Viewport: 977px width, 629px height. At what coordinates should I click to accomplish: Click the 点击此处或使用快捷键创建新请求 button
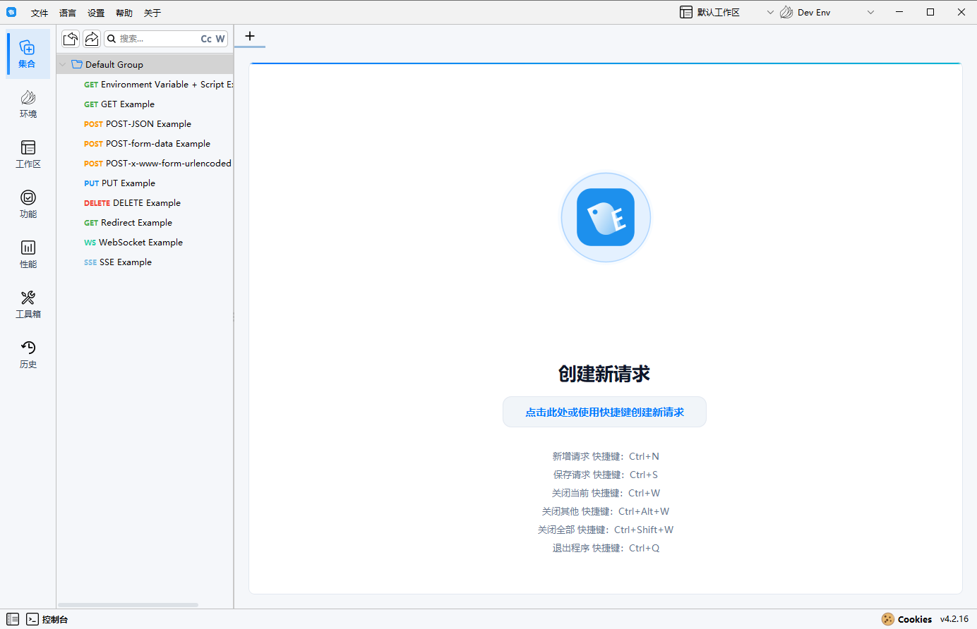point(604,413)
